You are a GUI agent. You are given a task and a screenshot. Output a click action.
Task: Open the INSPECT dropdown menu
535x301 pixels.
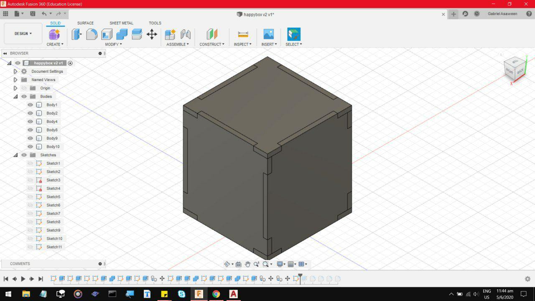tap(243, 44)
